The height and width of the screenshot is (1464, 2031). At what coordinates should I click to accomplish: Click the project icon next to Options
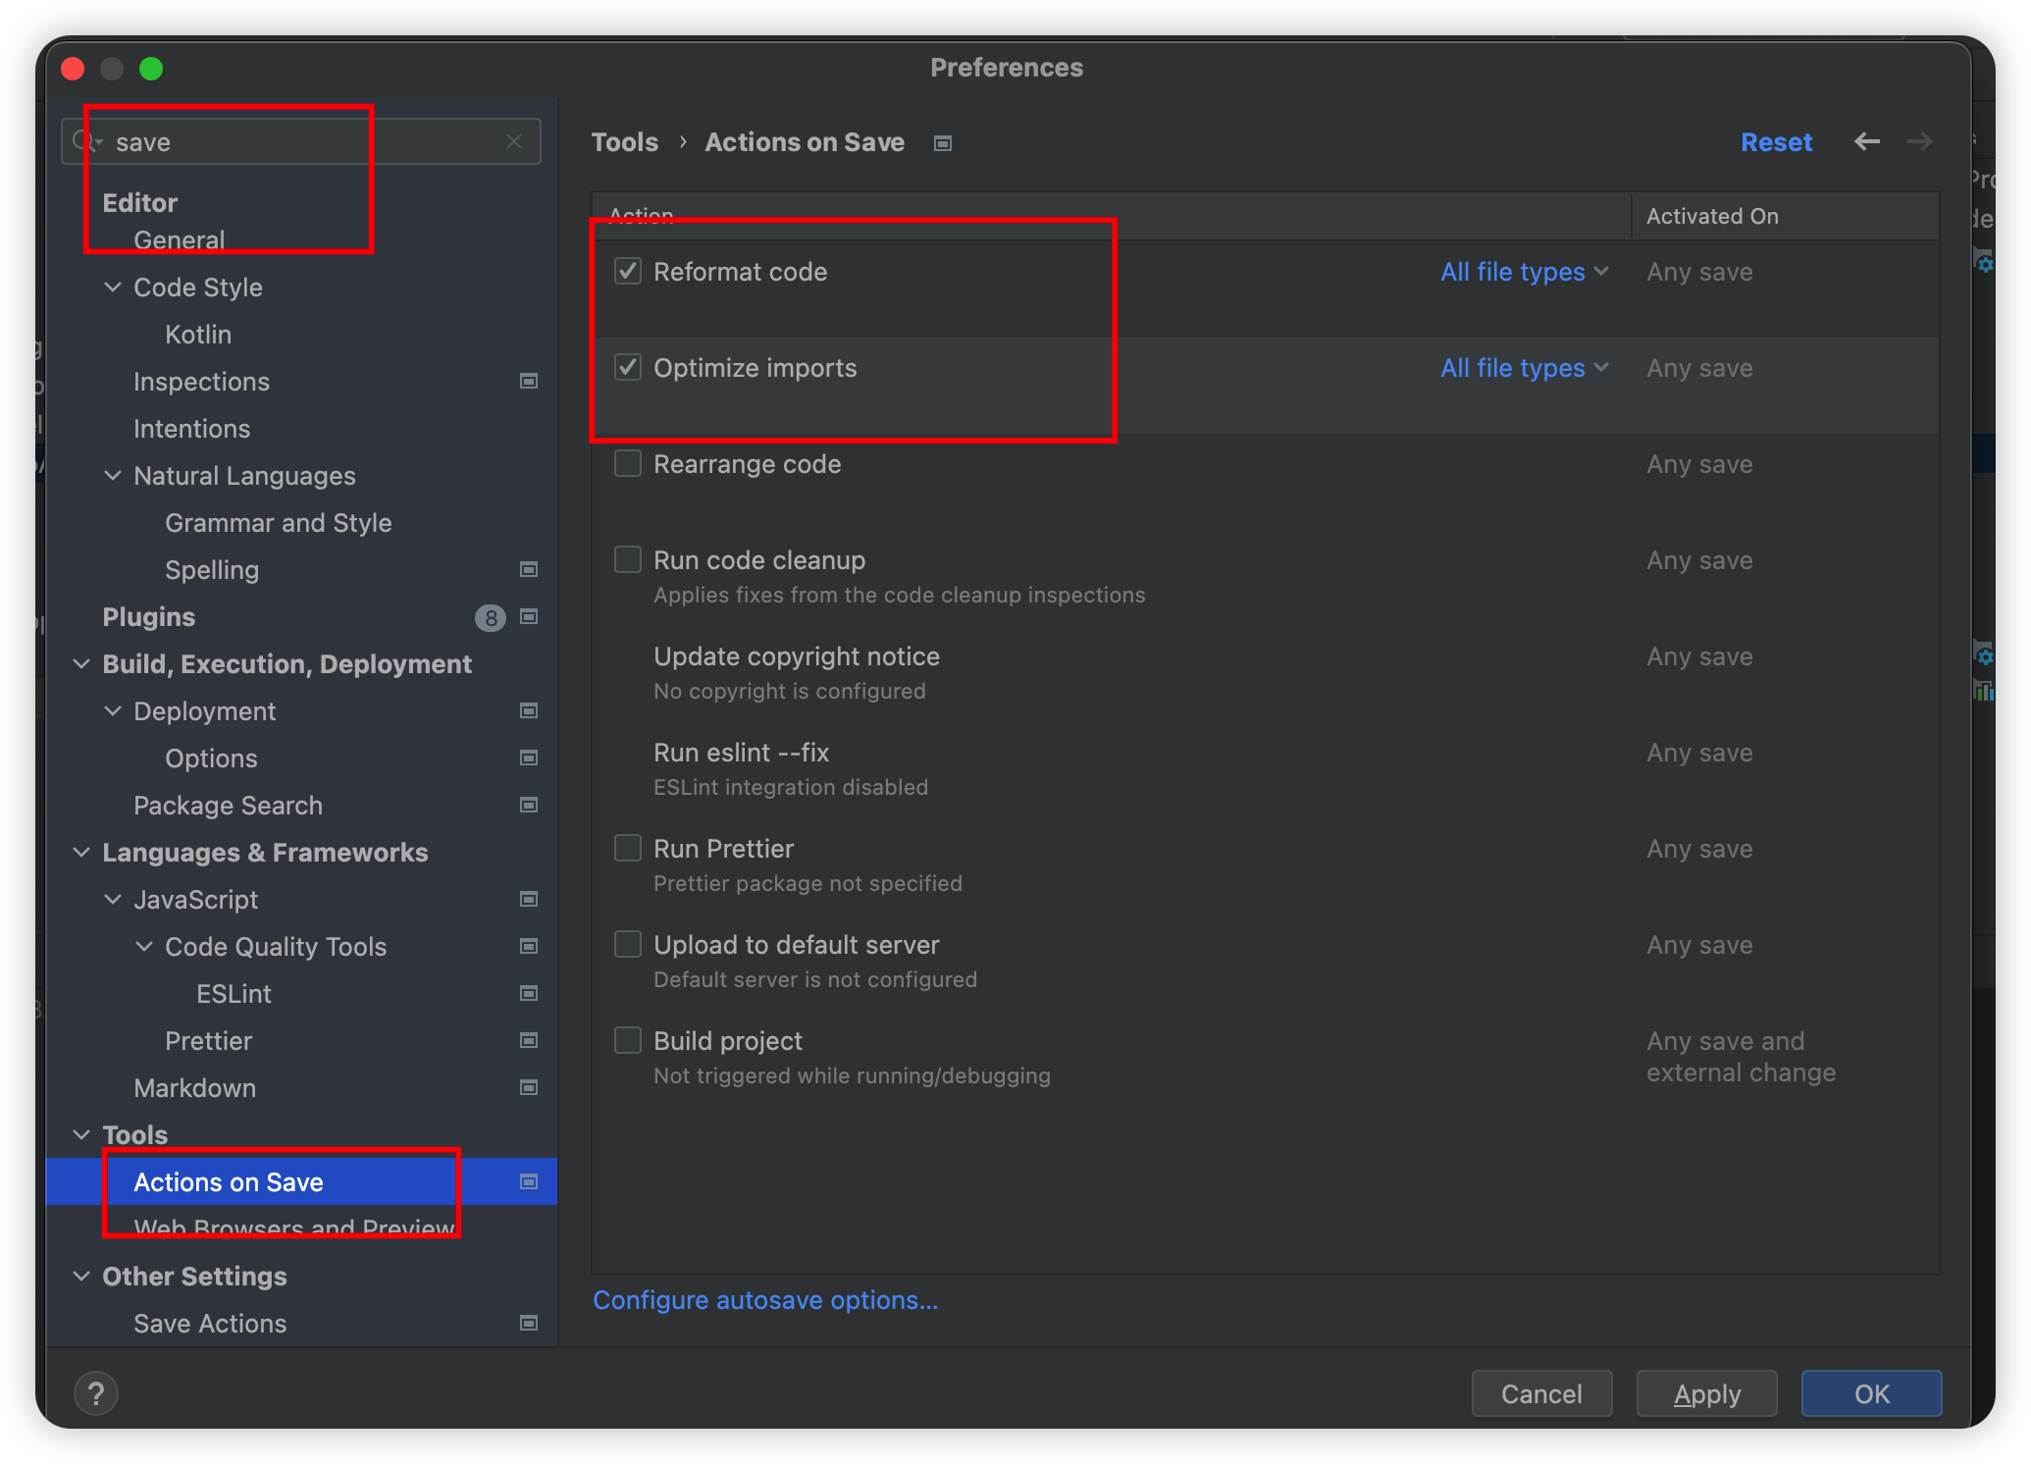[x=529, y=758]
